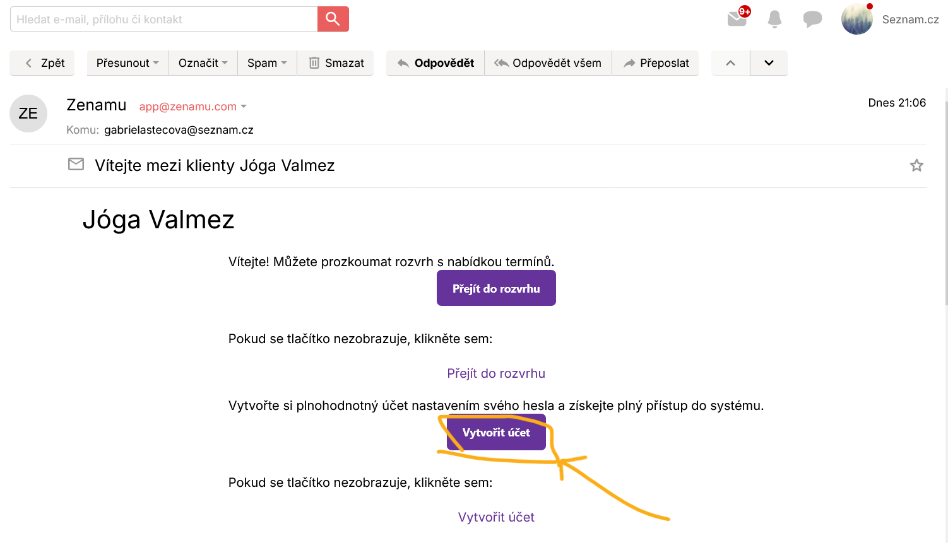Expand sender details next to app@zenamu.com
Viewport: 948px width, 543px height.
(244, 107)
